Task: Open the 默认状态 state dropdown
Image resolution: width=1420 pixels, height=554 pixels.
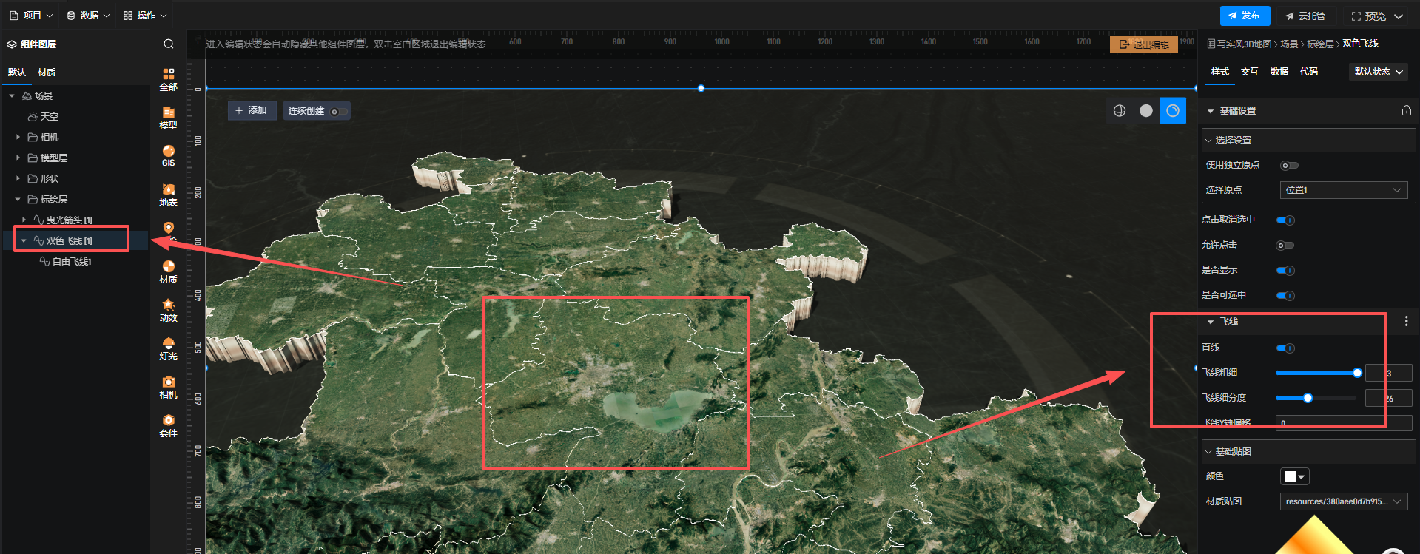Action: pos(1378,72)
